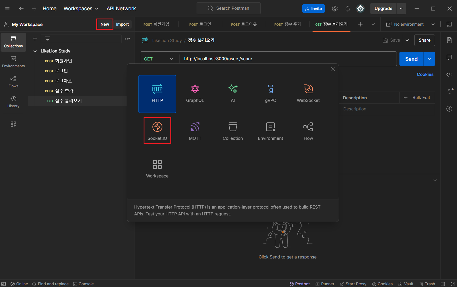Switch to the POST 회원가입 tab
The image size is (457, 287).
tap(156, 24)
